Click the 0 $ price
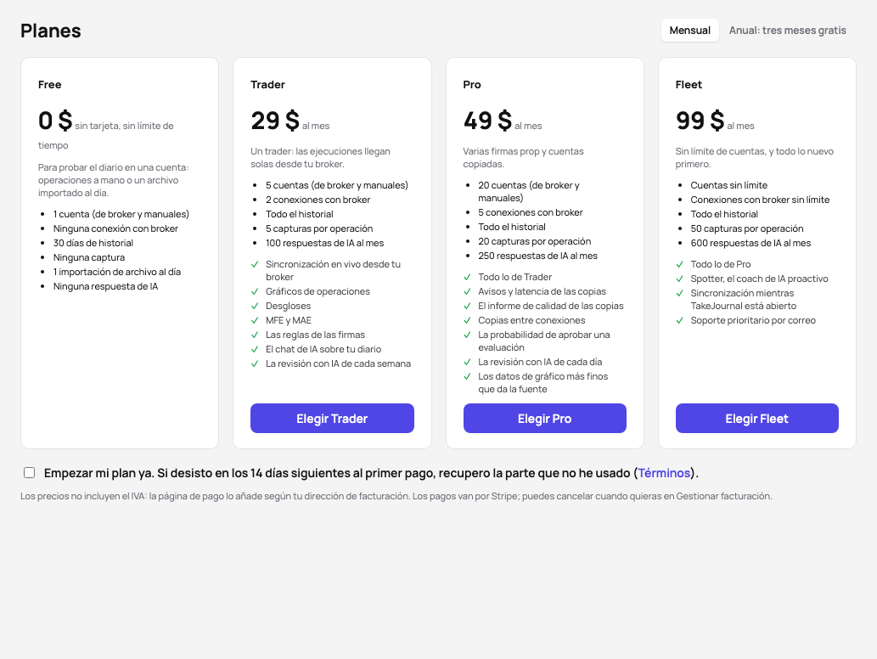This screenshot has width=877, height=659. click(55, 121)
